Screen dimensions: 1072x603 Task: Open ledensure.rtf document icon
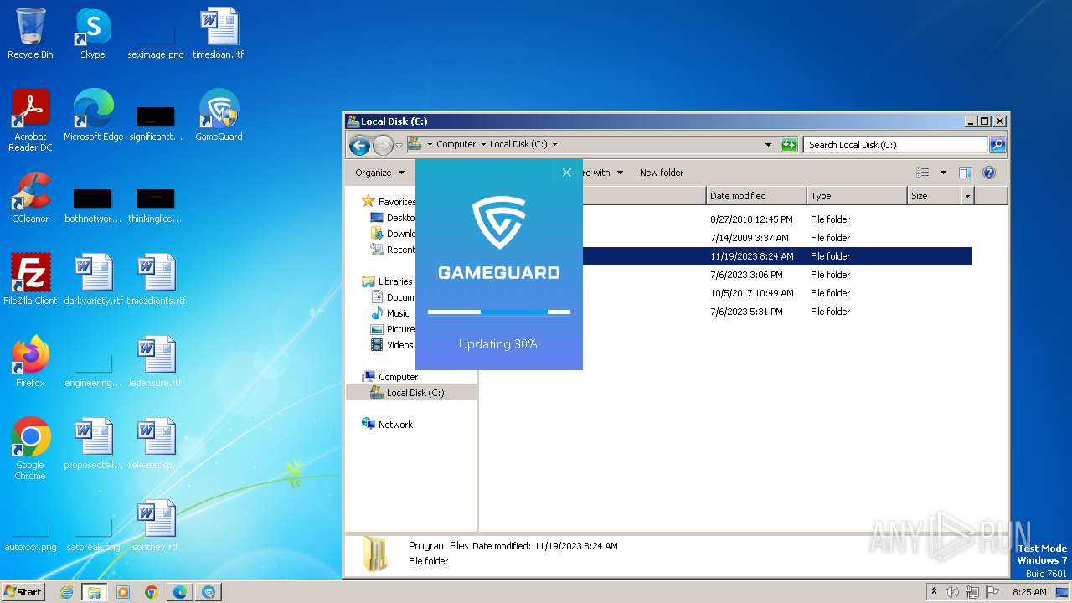[x=156, y=362]
